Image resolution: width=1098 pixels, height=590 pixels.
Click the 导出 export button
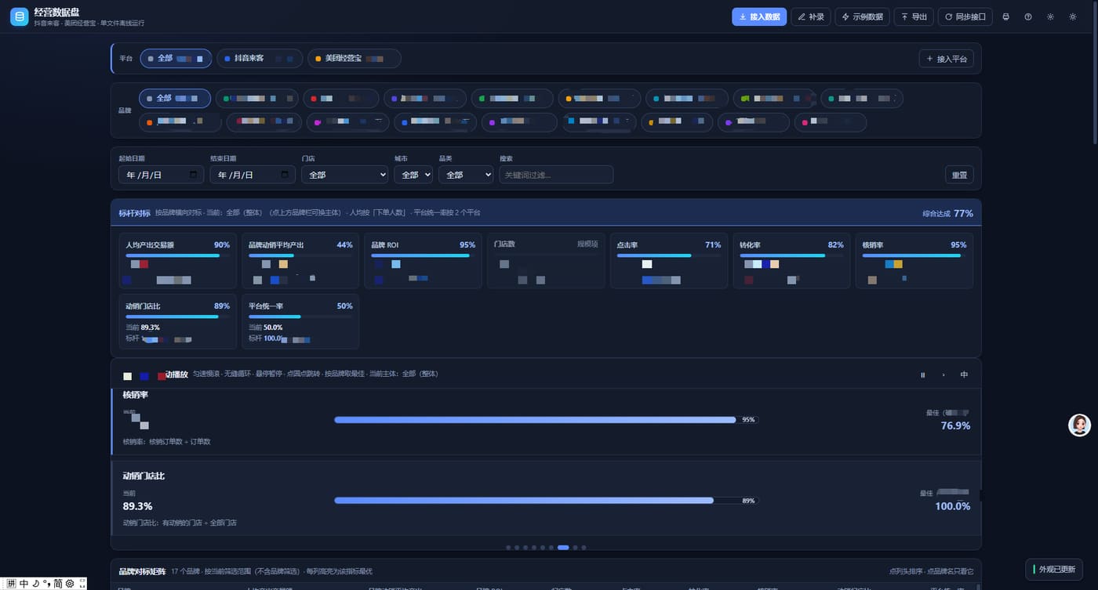(x=914, y=16)
